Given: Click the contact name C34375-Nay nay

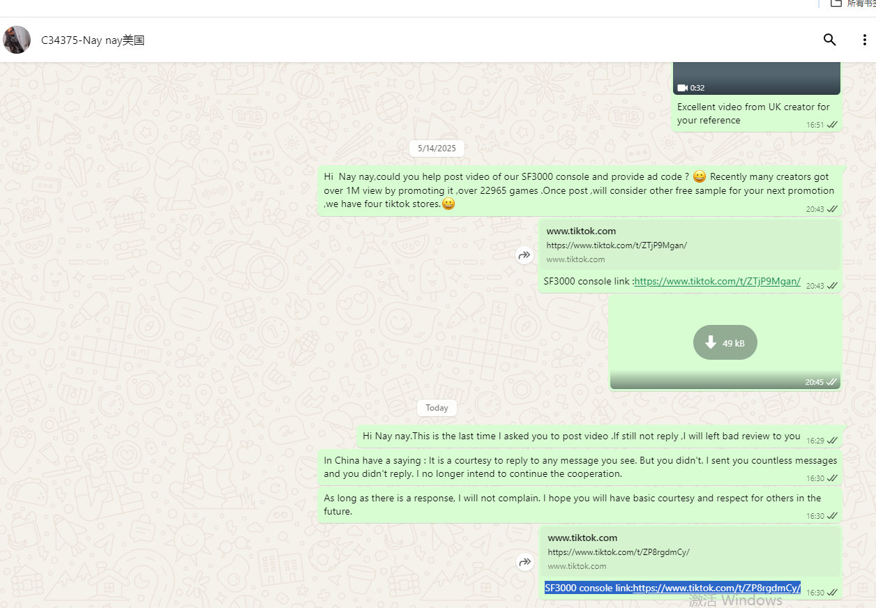Looking at the screenshot, I should pyautogui.click(x=92, y=40).
